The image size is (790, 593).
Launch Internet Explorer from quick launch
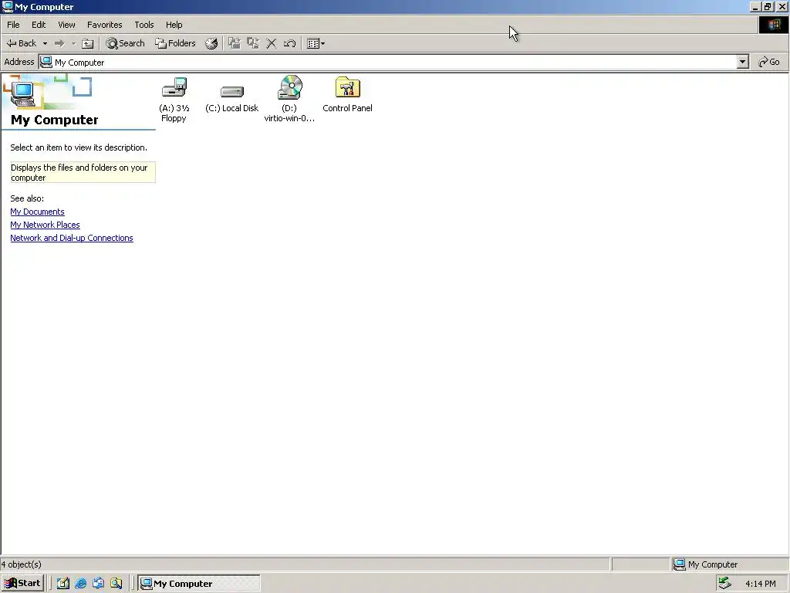[x=80, y=584]
